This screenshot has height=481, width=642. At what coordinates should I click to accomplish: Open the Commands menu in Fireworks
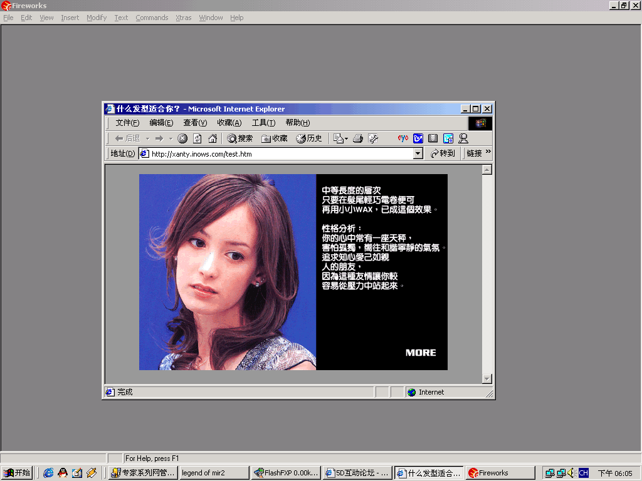pyautogui.click(x=152, y=18)
